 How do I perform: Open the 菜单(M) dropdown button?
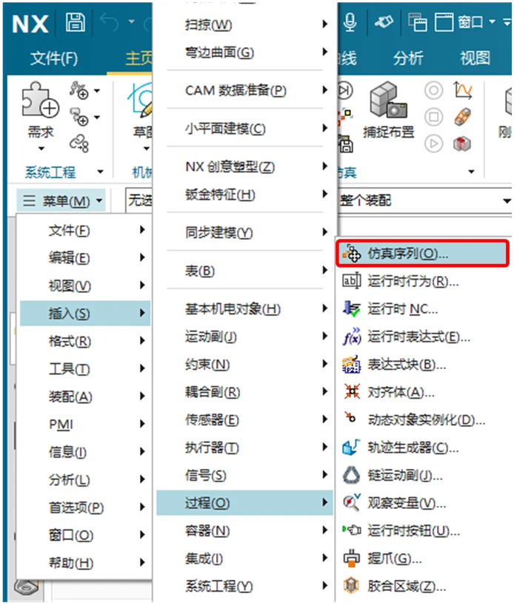point(61,200)
